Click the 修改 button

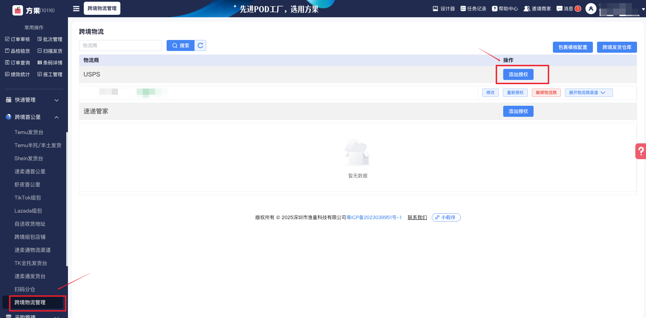490,93
